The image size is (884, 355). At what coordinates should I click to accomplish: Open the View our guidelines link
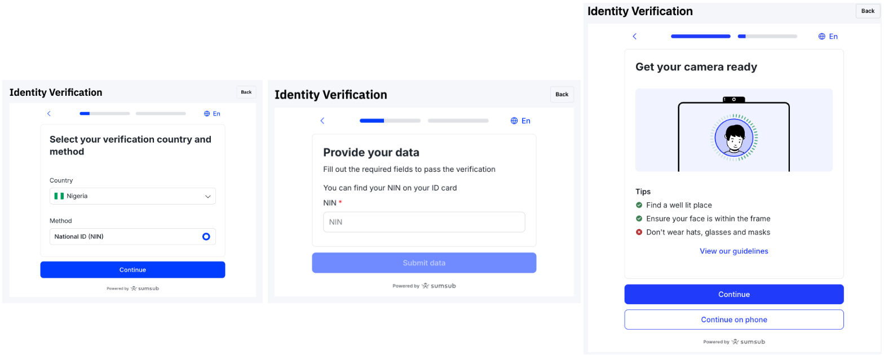pyautogui.click(x=733, y=251)
